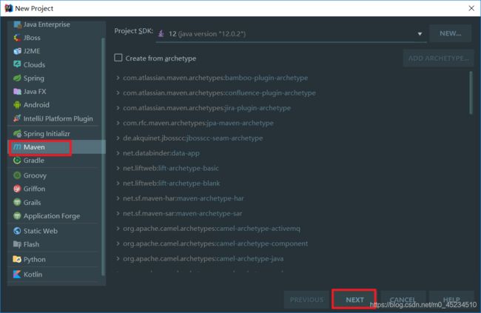This screenshot has height=313, width=481.
Task: Click the Application Forge icon
Action: pos(17,216)
